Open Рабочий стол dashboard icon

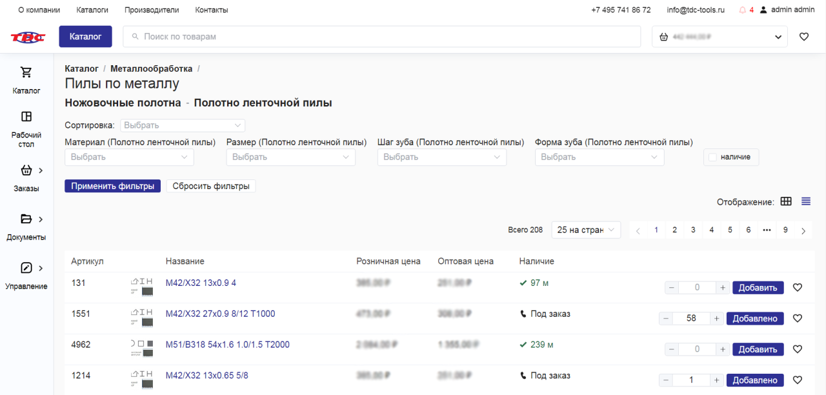pyautogui.click(x=26, y=117)
